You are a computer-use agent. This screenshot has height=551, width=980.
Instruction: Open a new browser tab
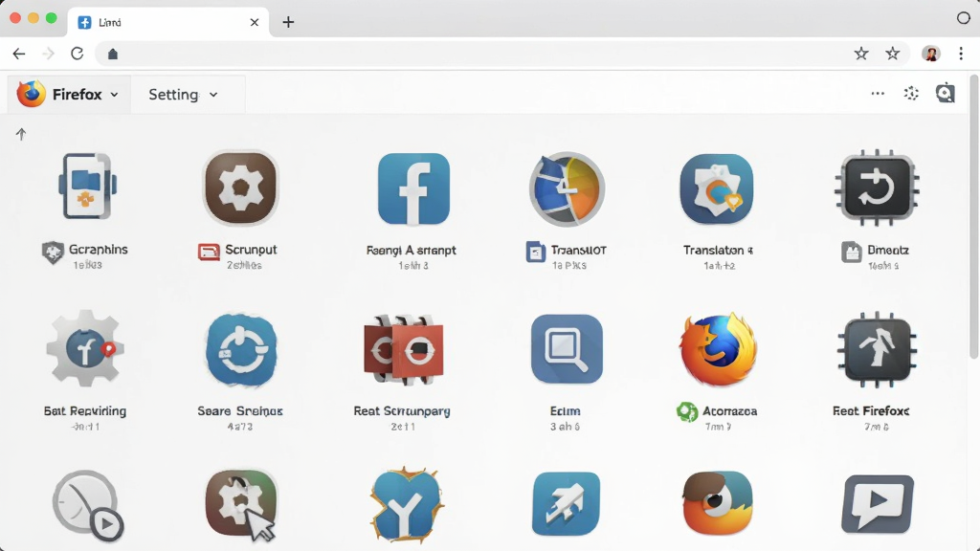coord(288,23)
